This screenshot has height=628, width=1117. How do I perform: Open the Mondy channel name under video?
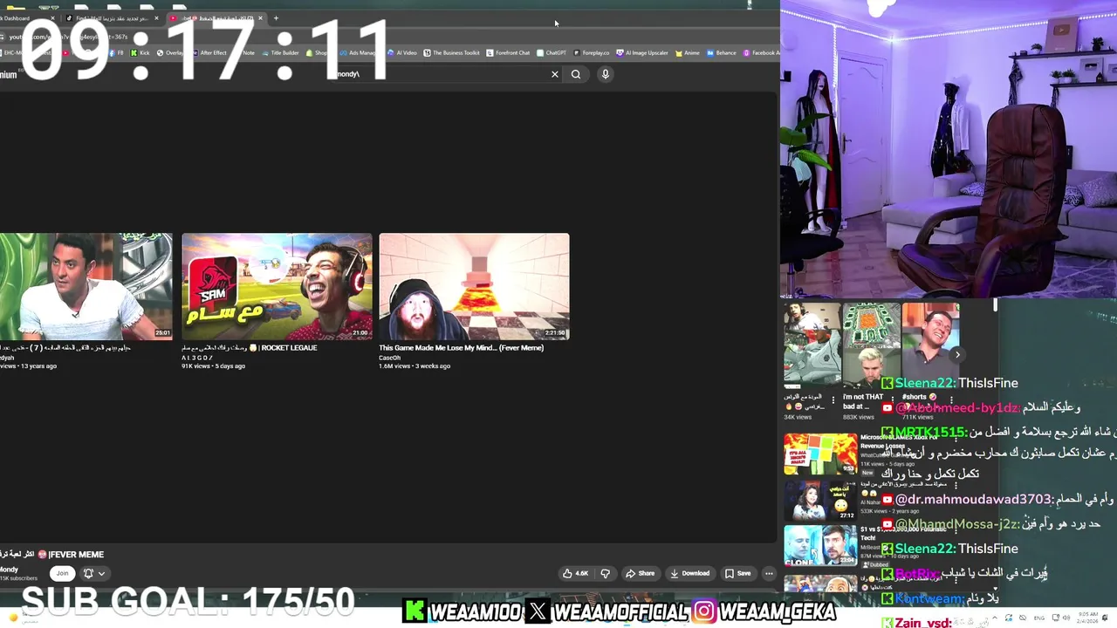(9, 570)
